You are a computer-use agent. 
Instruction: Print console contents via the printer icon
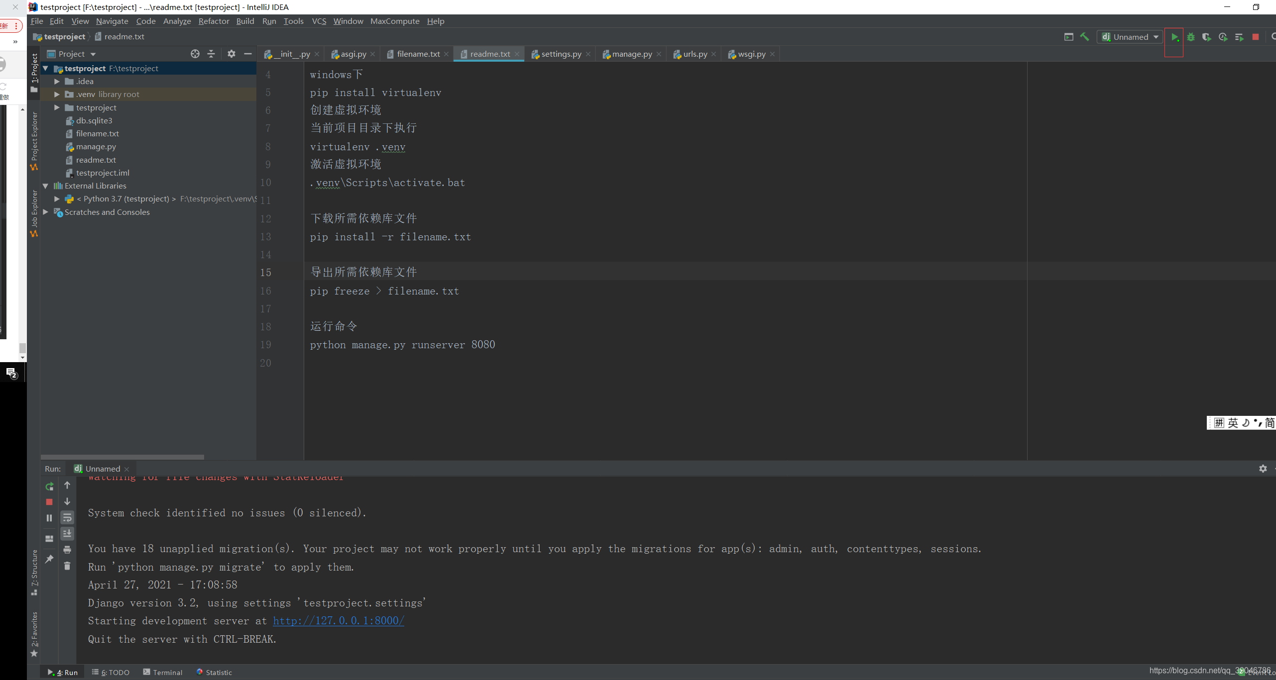coord(67,550)
